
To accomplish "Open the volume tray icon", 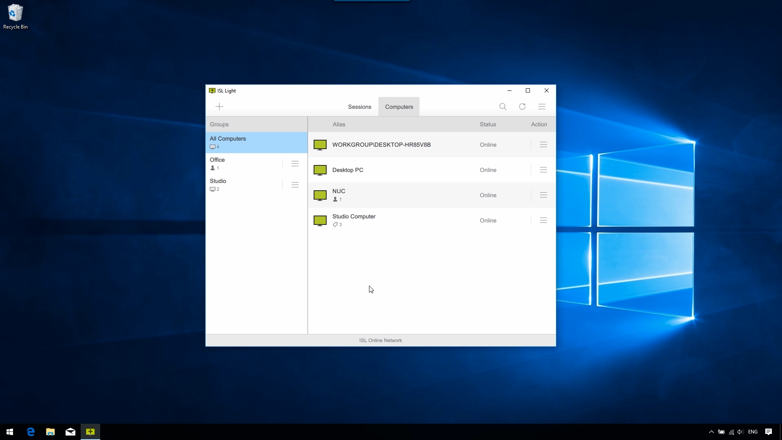I will [x=740, y=432].
